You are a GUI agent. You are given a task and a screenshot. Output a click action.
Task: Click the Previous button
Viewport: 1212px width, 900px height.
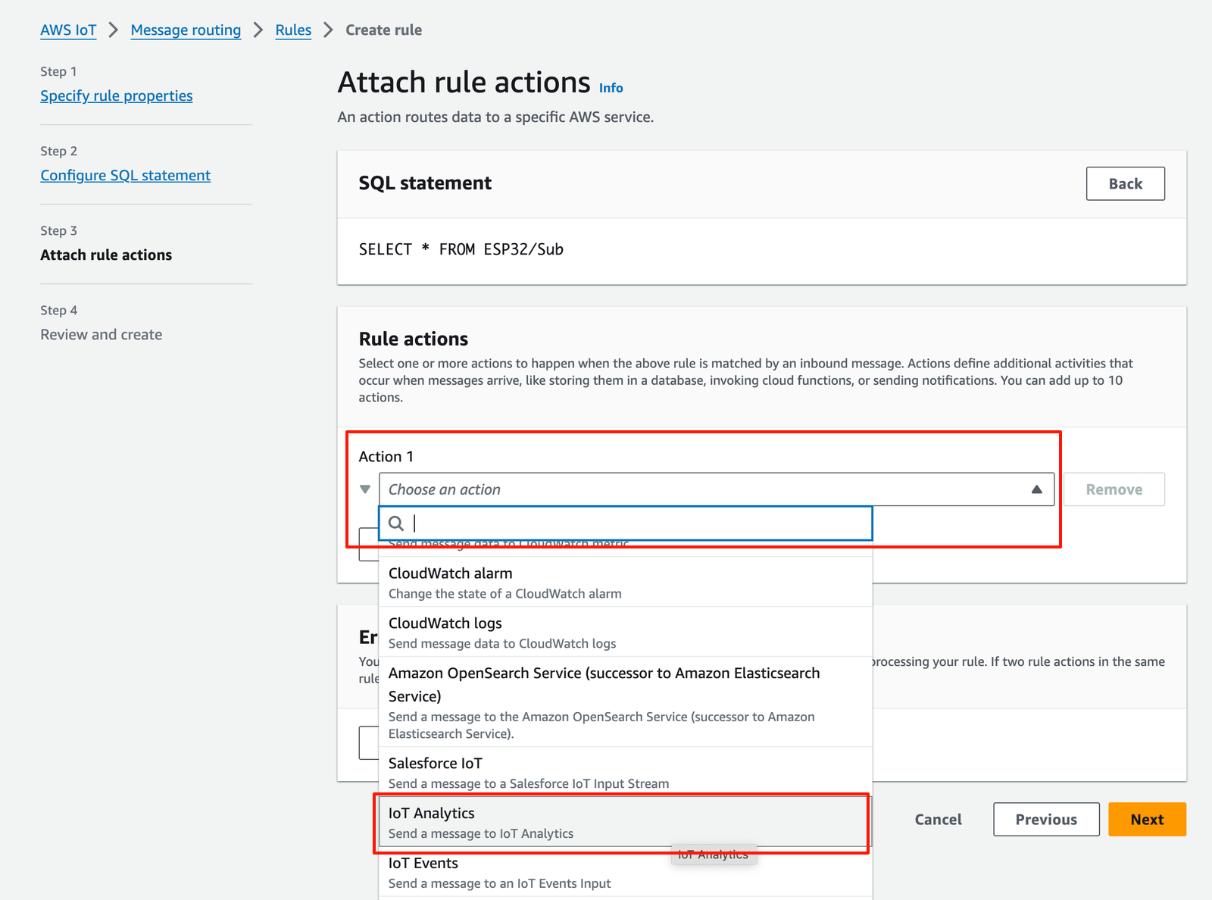[1046, 820]
